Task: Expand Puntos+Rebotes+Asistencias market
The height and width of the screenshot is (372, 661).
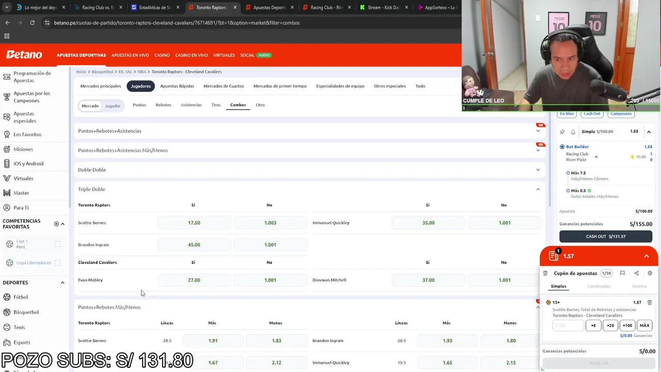Action: [x=310, y=131]
